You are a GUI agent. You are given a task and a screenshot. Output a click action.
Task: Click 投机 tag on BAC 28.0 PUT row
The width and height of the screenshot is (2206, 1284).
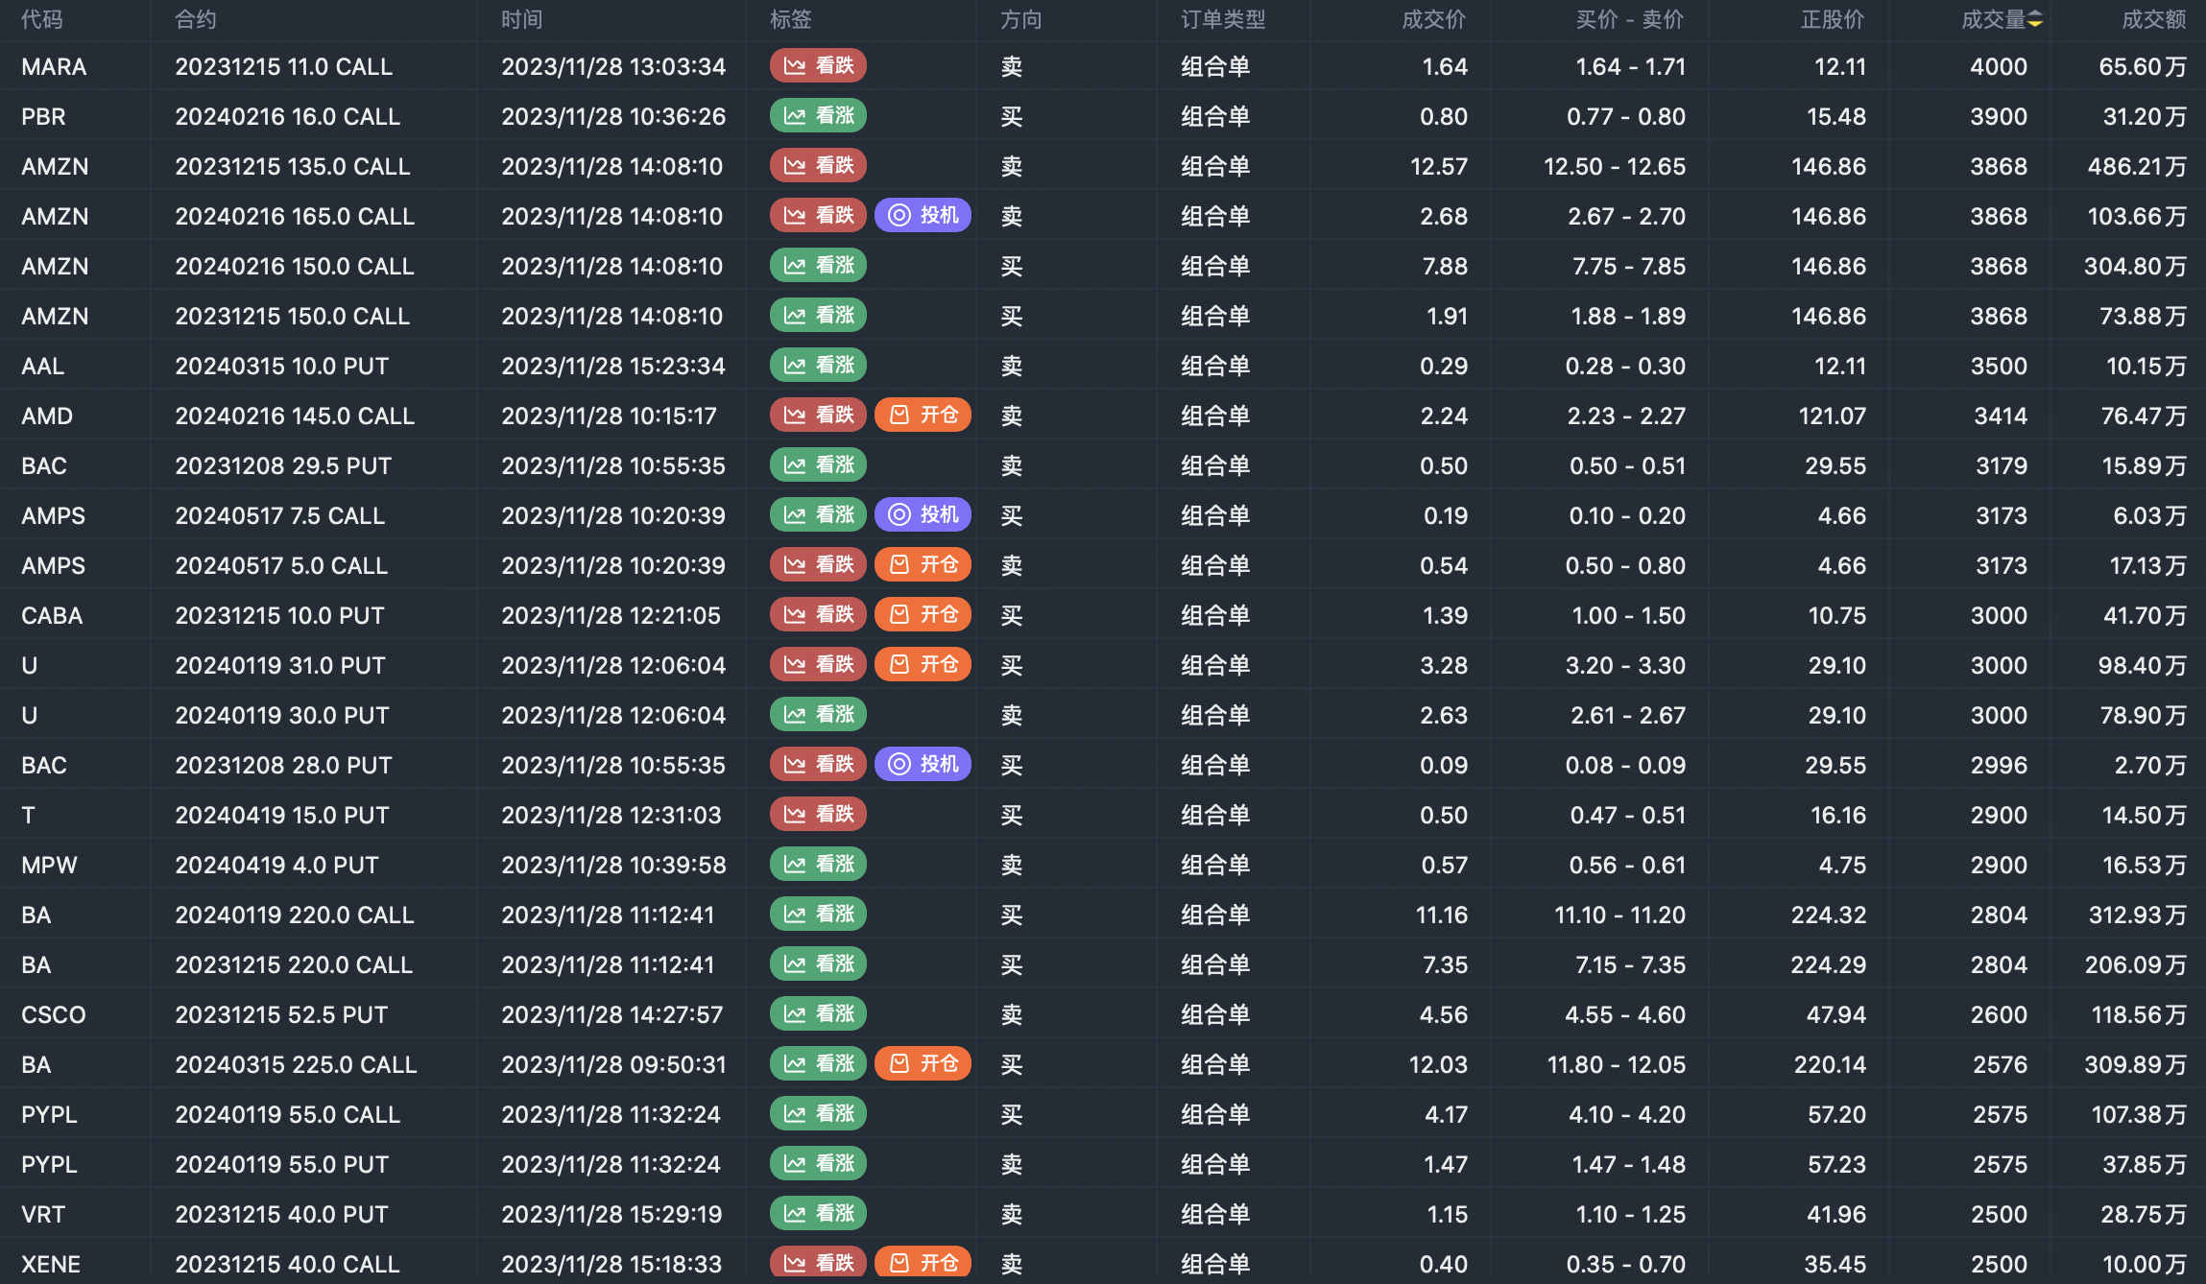(923, 765)
